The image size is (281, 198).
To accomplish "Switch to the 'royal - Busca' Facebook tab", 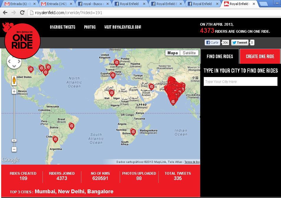I will 93,4.
